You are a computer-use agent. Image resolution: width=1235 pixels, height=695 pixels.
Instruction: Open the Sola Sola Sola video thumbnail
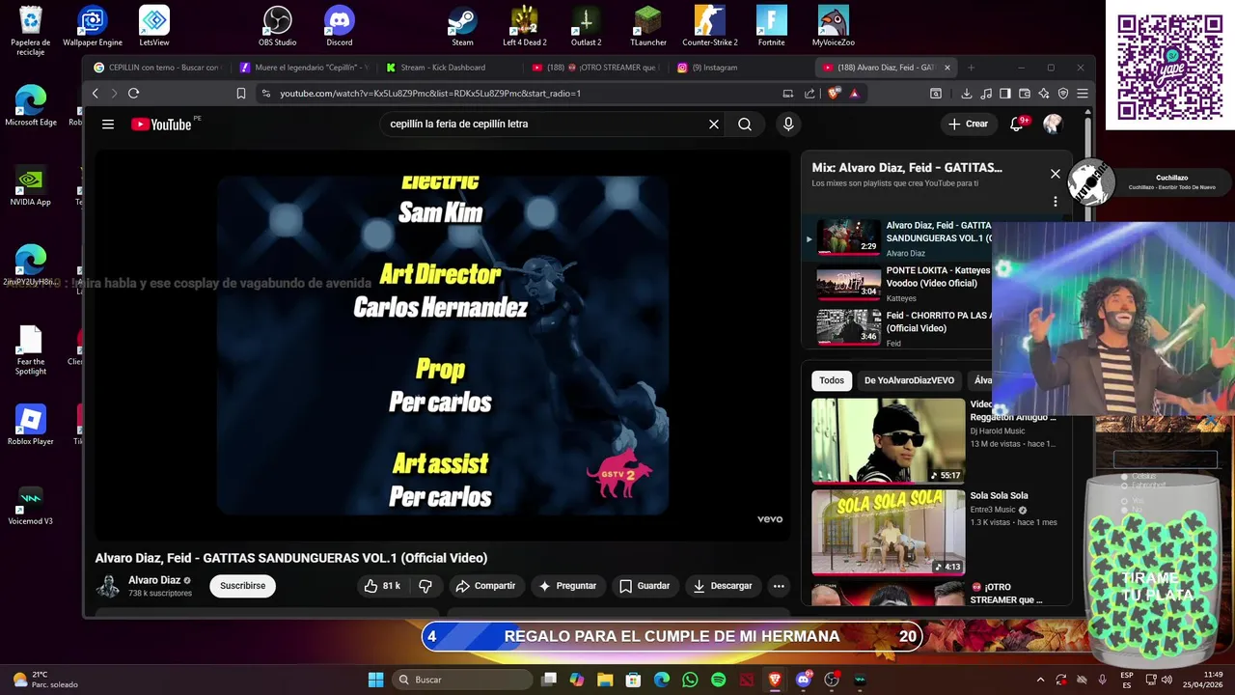pos(888,532)
